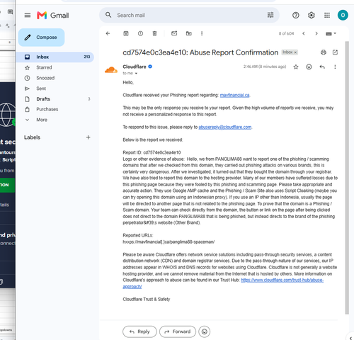The height and width of the screenshot is (340, 354).
Task: Open the Snoozed folder
Action: [45, 78]
